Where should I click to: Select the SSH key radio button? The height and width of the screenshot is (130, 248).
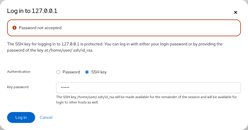pos(87,72)
